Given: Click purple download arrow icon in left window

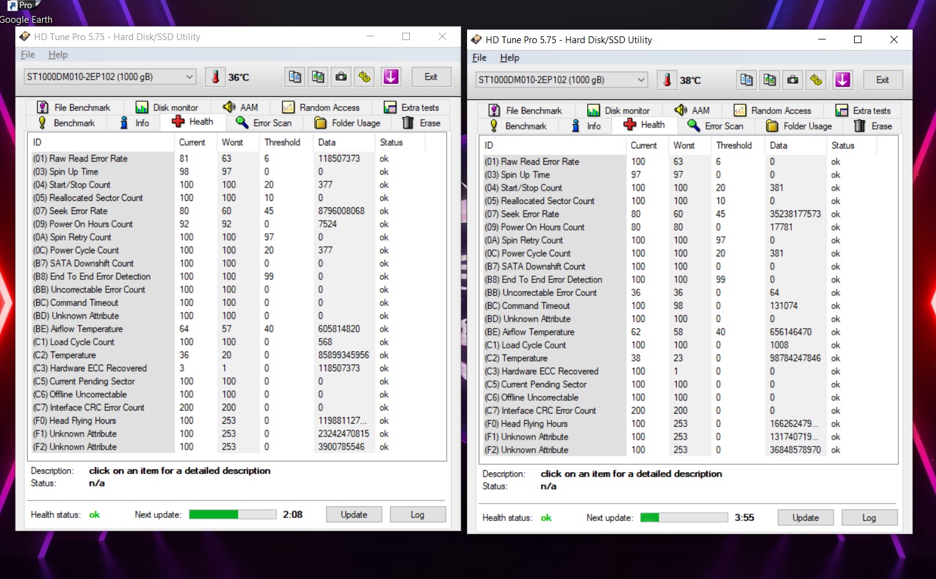Looking at the screenshot, I should click(391, 77).
